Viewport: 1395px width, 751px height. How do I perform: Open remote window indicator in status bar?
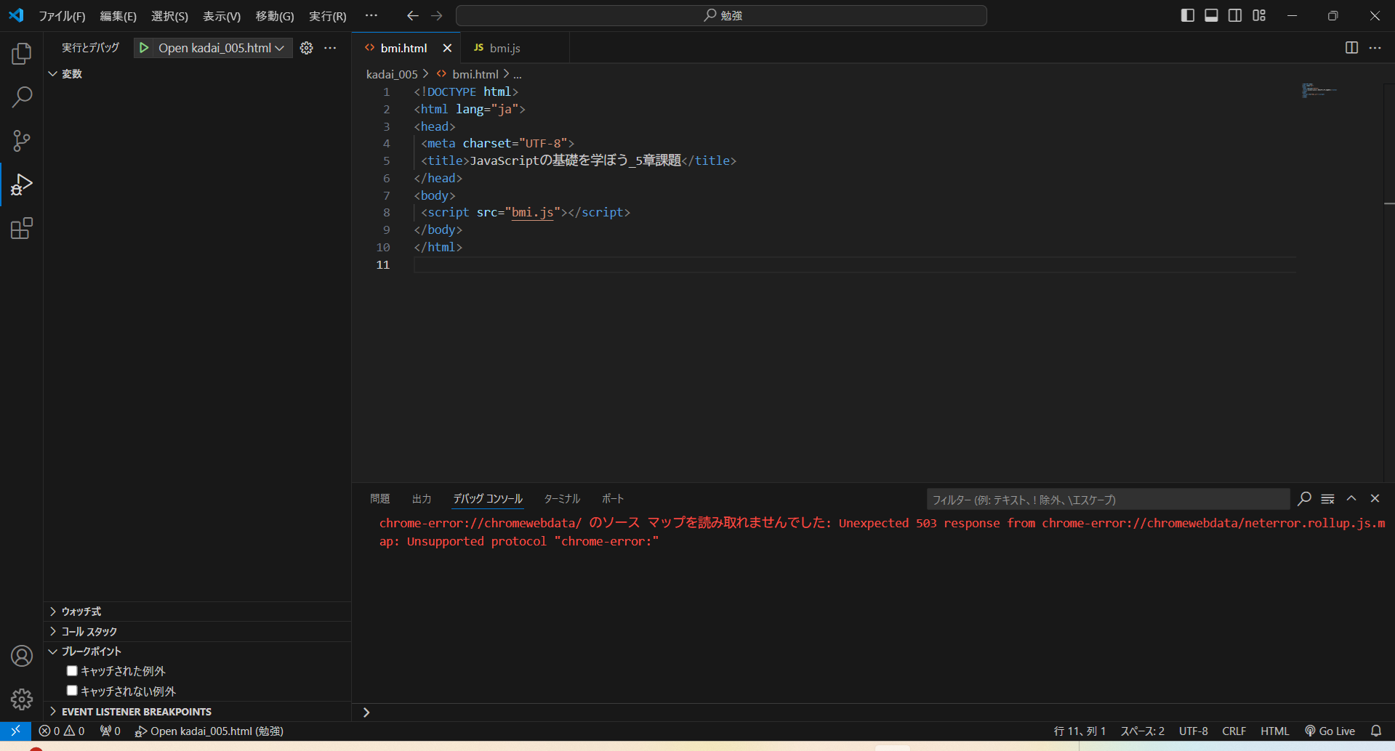coord(15,731)
